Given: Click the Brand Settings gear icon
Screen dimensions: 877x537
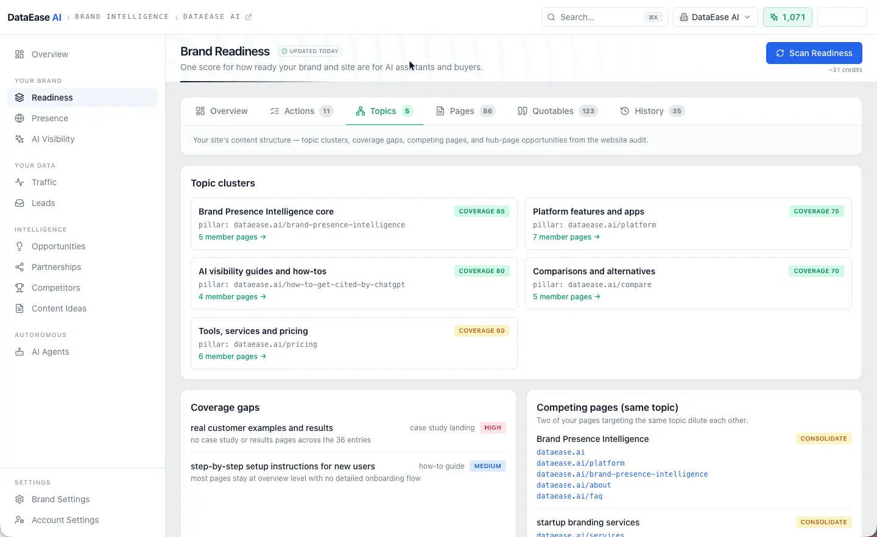Looking at the screenshot, I should click(x=19, y=499).
